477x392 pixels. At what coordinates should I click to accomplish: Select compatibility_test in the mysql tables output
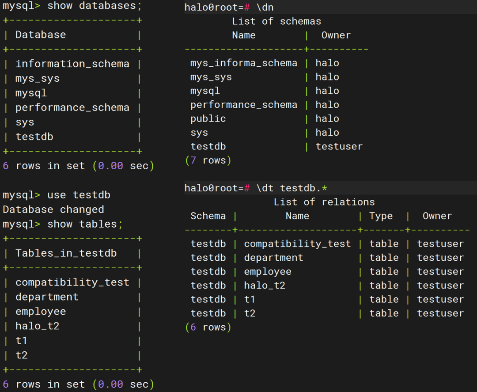pyautogui.click(x=72, y=282)
